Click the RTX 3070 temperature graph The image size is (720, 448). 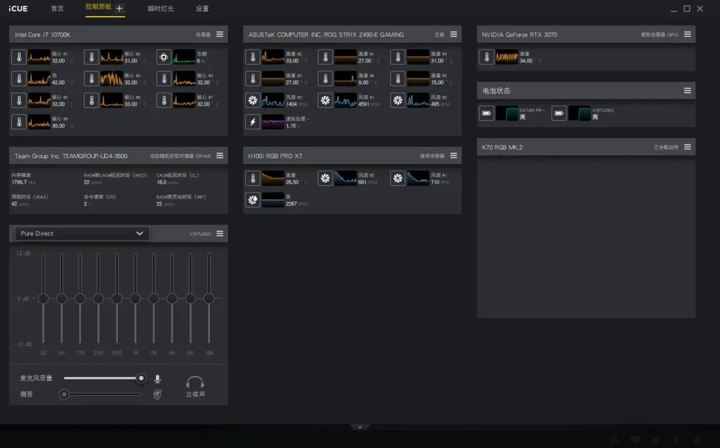pyautogui.click(x=507, y=57)
